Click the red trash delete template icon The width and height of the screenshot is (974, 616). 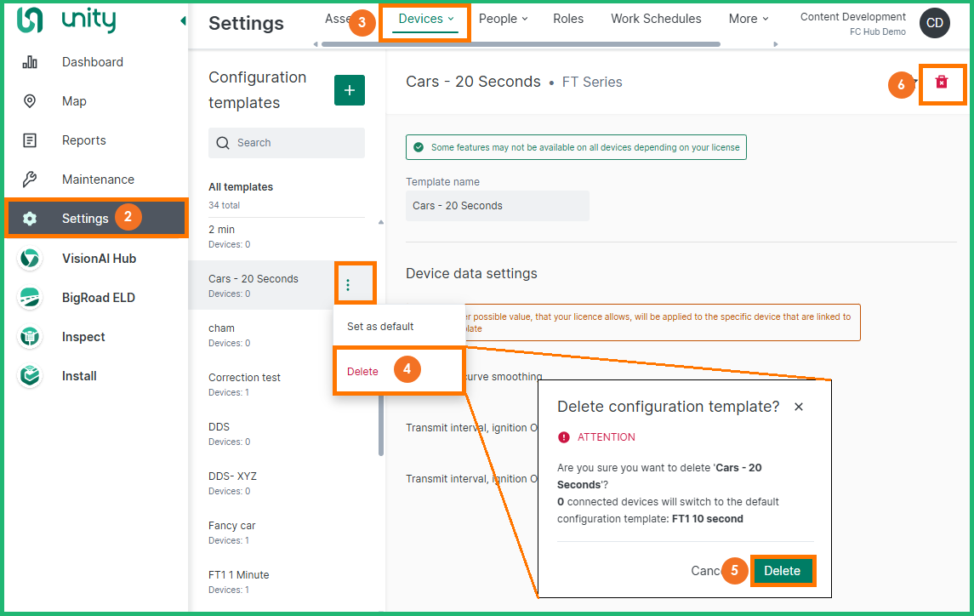click(x=942, y=83)
